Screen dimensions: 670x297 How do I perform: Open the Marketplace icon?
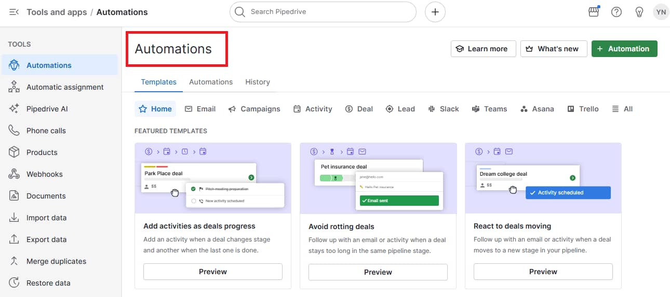(x=594, y=12)
